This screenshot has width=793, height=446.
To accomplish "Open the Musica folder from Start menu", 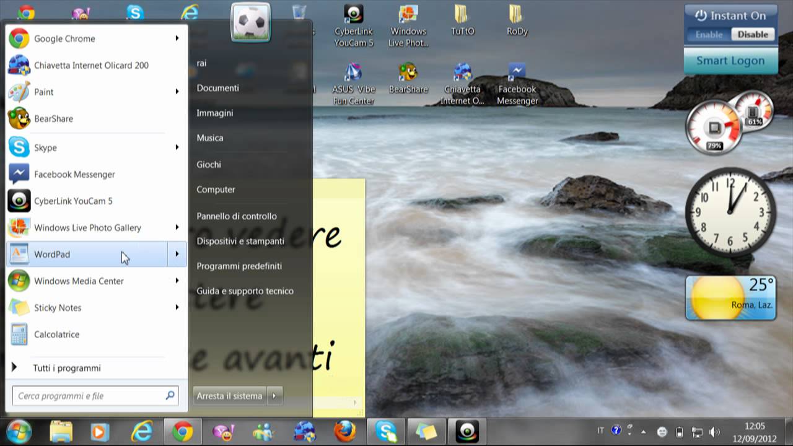I will [210, 138].
